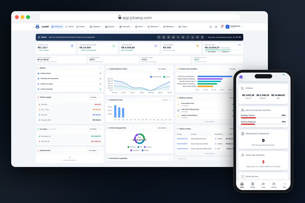Click Consumidor Final customer row
The image size is (305, 203).
pyautogui.click(x=205, y=104)
